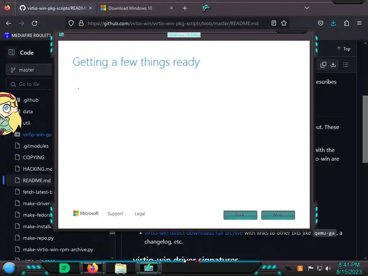
Task: Open the virtio-win-gu submodule link
Action: (x=37, y=134)
